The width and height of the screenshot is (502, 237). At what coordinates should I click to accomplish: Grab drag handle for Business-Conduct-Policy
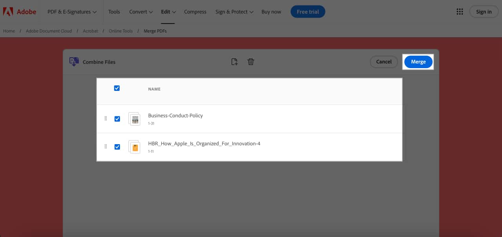pyautogui.click(x=105, y=118)
